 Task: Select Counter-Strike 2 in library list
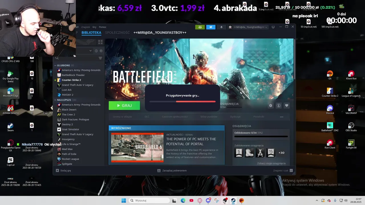[72, 80]
